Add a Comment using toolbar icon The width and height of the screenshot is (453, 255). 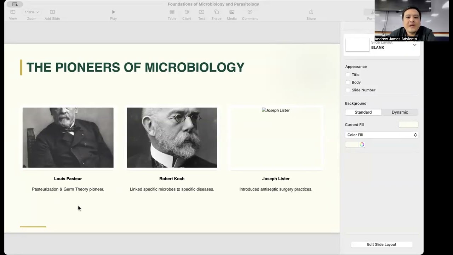coord(250,12)
